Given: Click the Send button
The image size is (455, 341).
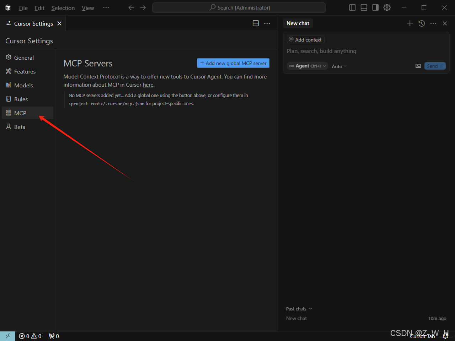Looking at the screenshot, I should [x=435, y=66].
